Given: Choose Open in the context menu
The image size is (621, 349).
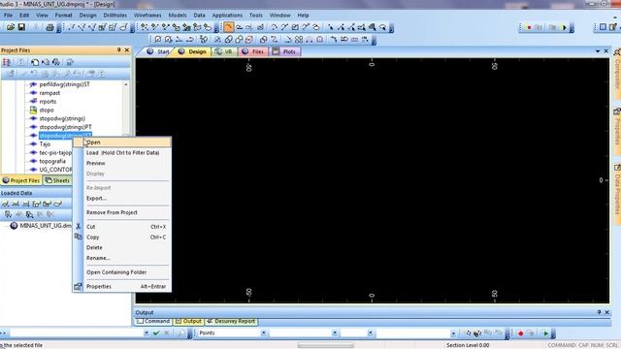Looking at the screenshot, I should click(122, 143).
